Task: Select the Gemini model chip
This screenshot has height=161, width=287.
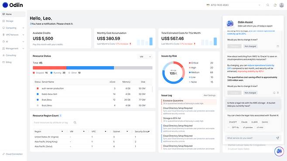Action: [x=265, y=122]
